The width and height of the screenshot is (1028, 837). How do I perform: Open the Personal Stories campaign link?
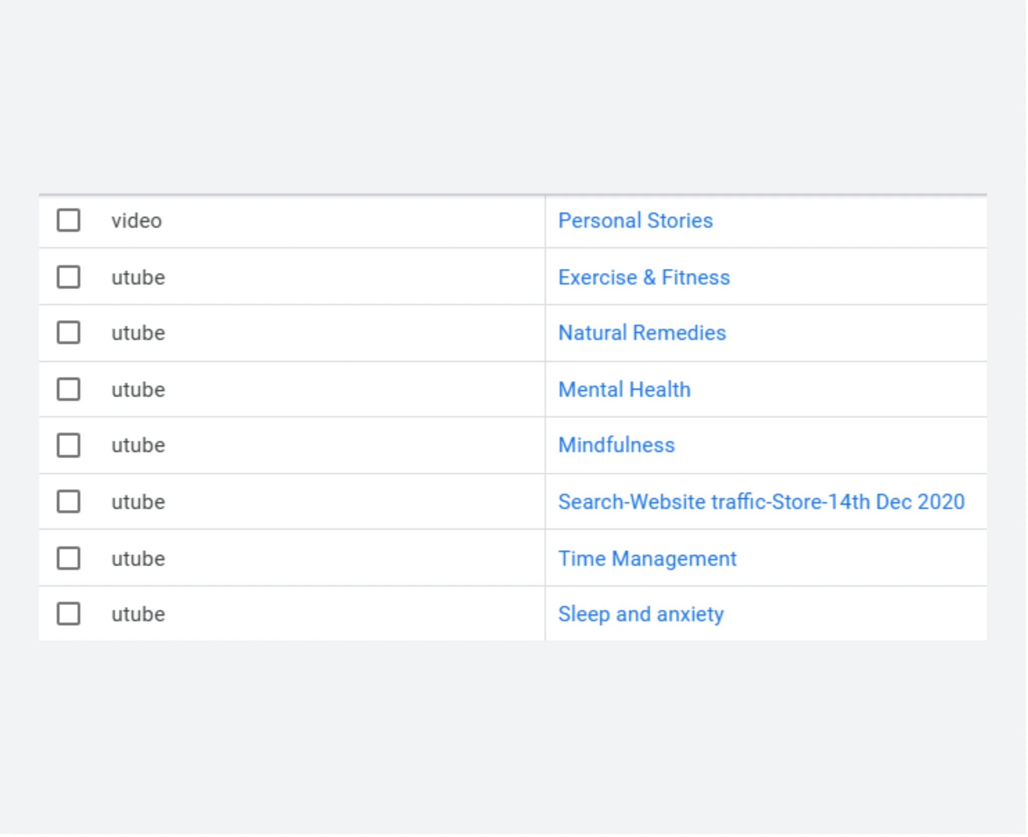pos(635,221)
